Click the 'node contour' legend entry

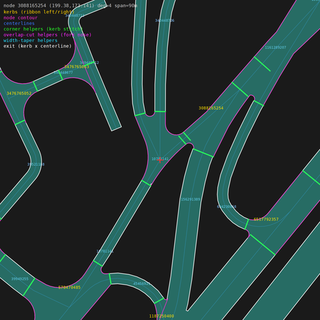[x=20, y=18]
